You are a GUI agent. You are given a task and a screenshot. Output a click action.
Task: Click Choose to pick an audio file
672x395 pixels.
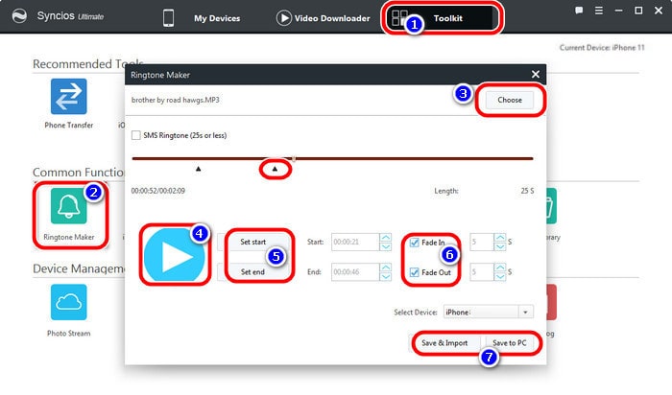click(510, 100)
